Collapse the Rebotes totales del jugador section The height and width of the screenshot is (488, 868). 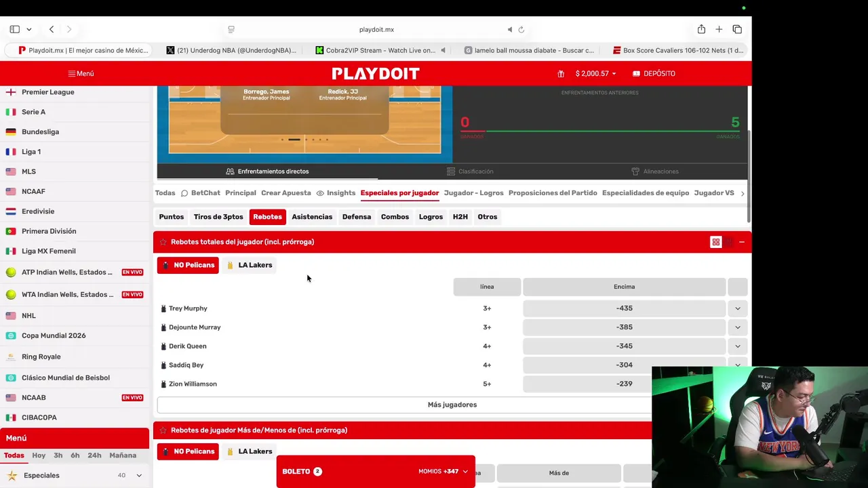coord(742,242)
